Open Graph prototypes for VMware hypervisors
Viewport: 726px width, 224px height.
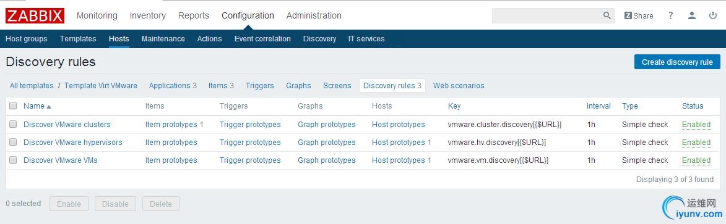327,143
